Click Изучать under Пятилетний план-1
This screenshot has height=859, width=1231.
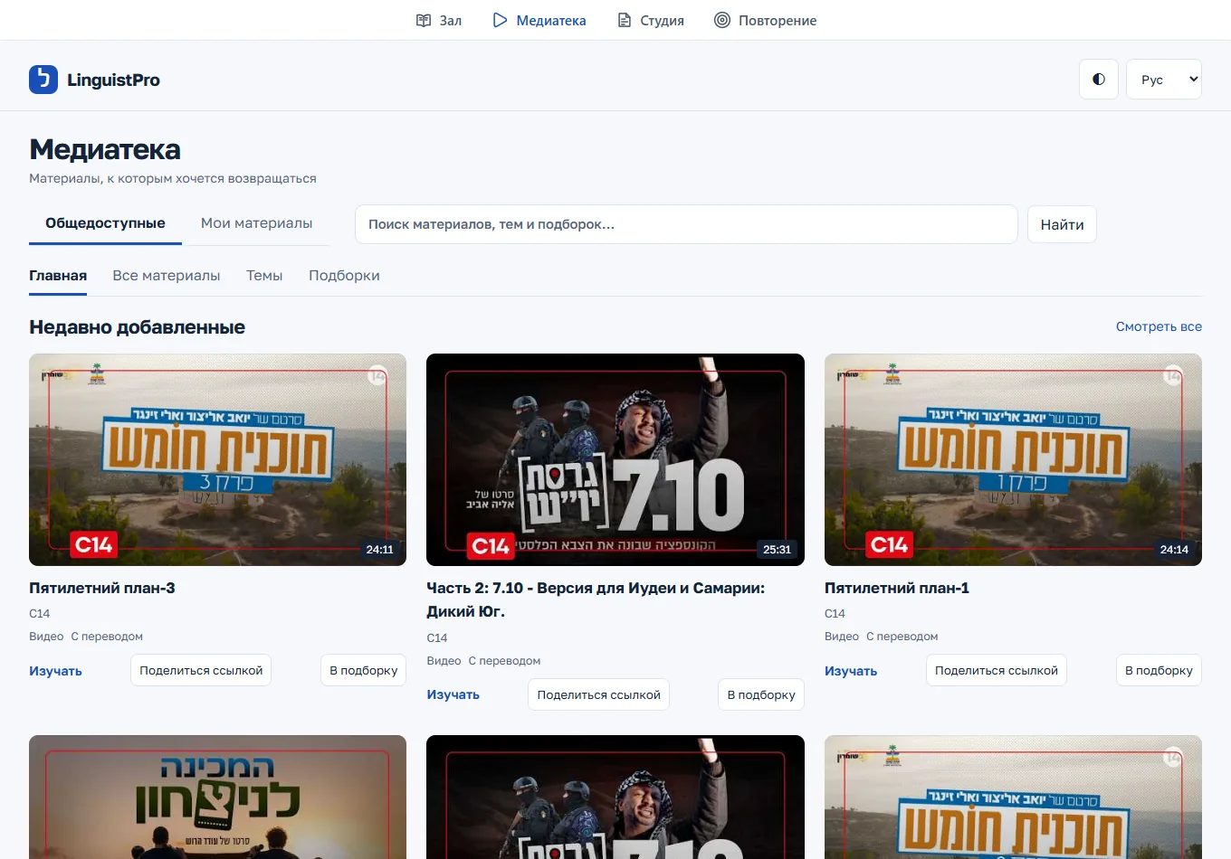tap(851, 671)
